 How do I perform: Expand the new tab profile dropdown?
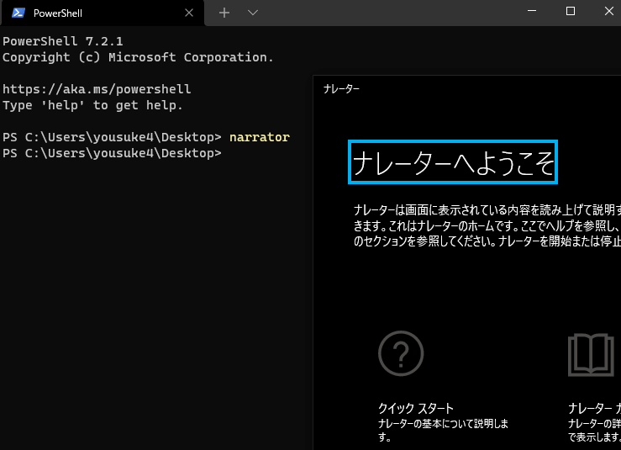pos(253,13)
